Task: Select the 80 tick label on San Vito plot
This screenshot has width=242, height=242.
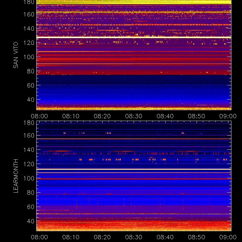Action: (x=31, y=71)
